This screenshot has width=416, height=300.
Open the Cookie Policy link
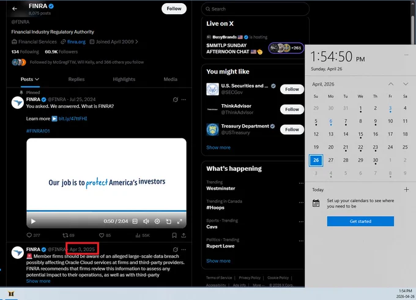coord(278,278)
